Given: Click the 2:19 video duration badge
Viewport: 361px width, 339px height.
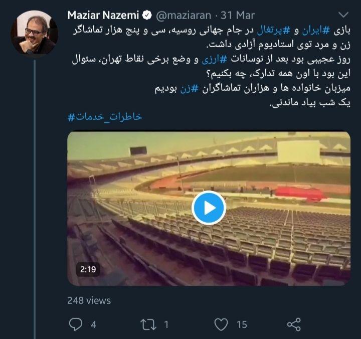Looking at the screenshot, I should pos(88,269).
